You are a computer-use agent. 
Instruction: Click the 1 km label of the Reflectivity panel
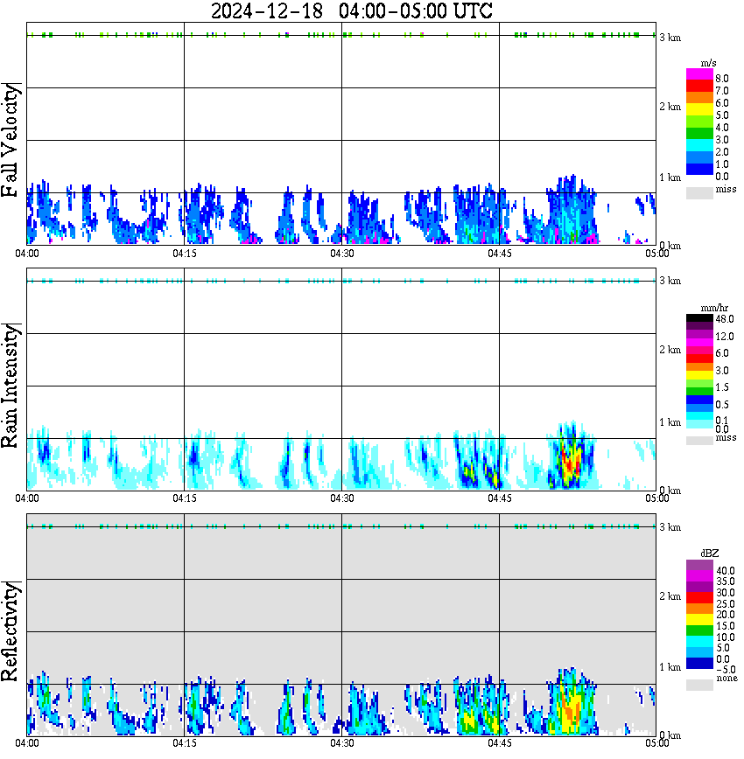670,667
